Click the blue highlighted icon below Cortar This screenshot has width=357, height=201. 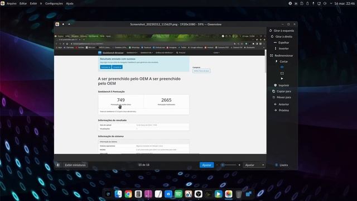(x=282, y=67)
